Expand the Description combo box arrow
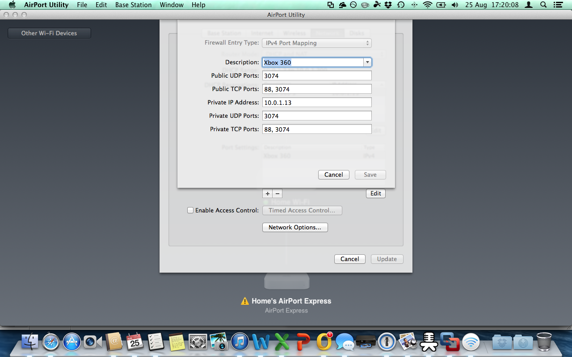This screenshot has width=572, height=357. (x=367, y=62)
